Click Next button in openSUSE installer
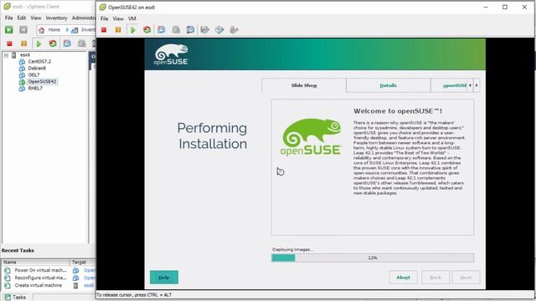This screenshot has height=301, width=536. [466, 278]
